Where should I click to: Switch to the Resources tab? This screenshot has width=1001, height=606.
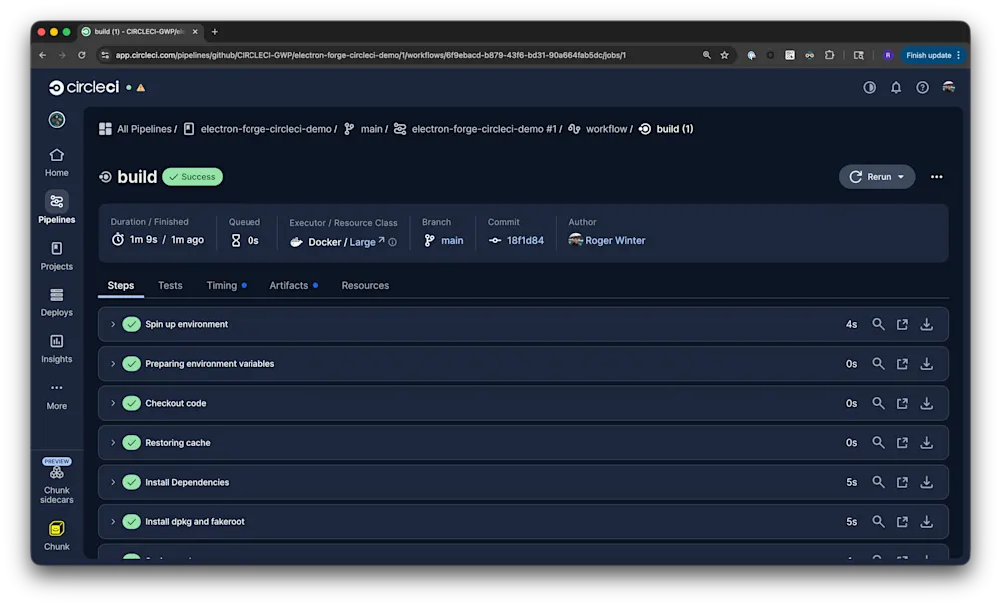(x=365, y=285)
